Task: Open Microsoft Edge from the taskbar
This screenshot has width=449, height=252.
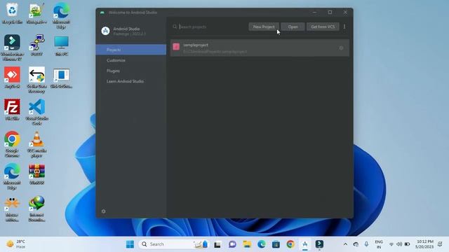Action: pos(262,244)
